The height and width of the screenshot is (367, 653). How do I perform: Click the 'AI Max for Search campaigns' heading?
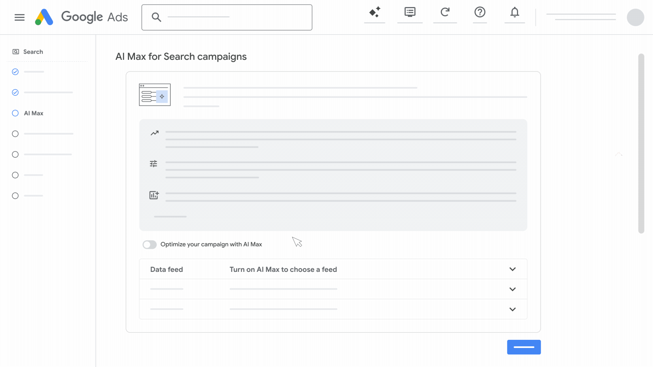[x=181, y=57]
